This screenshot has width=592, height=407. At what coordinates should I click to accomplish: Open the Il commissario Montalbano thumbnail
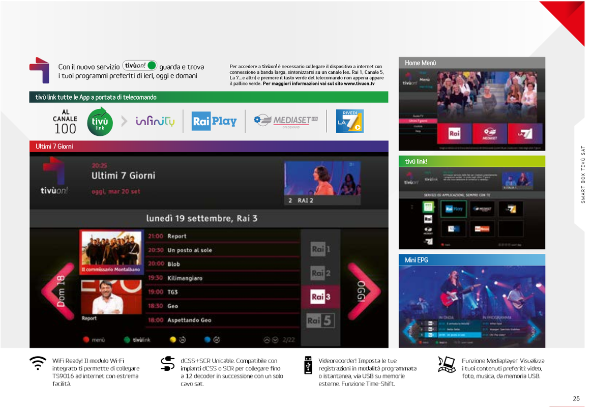(x=112, y=252)
